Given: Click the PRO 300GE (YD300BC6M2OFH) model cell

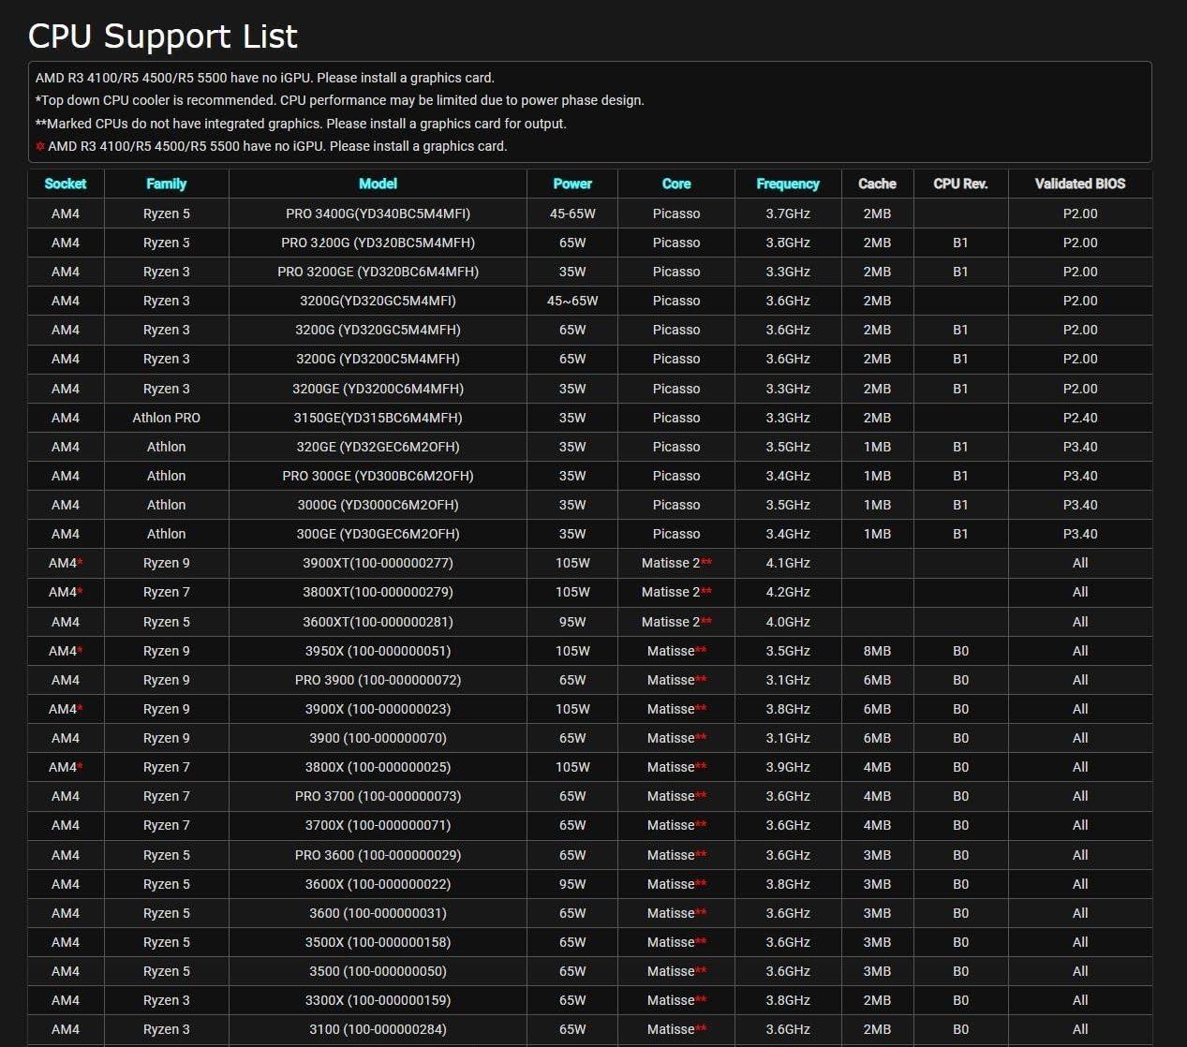Looking at the screenshot, I should click(x=378, y=476).
